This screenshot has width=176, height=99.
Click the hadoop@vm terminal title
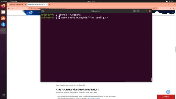96,11
